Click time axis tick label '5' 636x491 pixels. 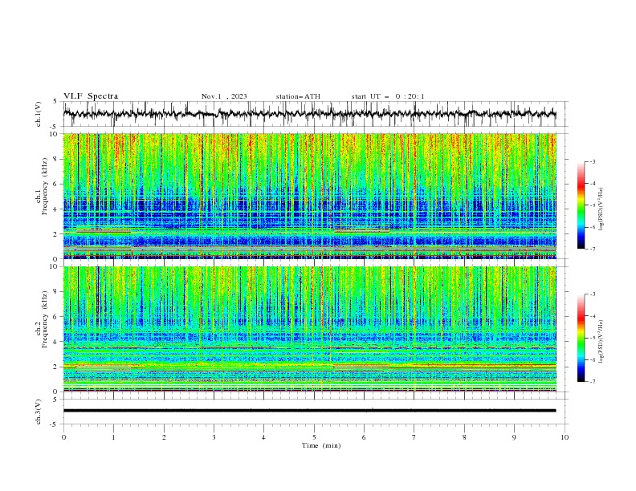[x=314, y=437]
